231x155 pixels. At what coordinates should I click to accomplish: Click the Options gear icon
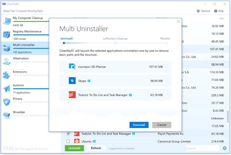(x=198, y=11)
